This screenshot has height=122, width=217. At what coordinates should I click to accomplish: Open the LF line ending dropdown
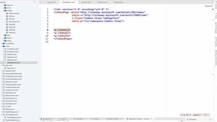coord(206,115)
